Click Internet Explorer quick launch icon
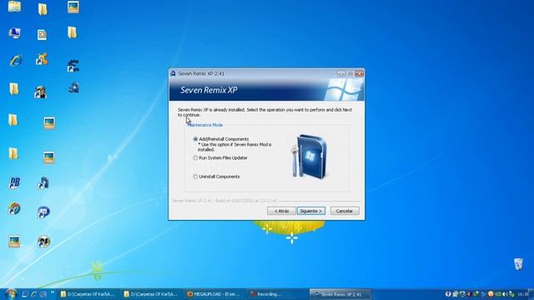This screenshot has width=534, height=300. click(33, 294)
